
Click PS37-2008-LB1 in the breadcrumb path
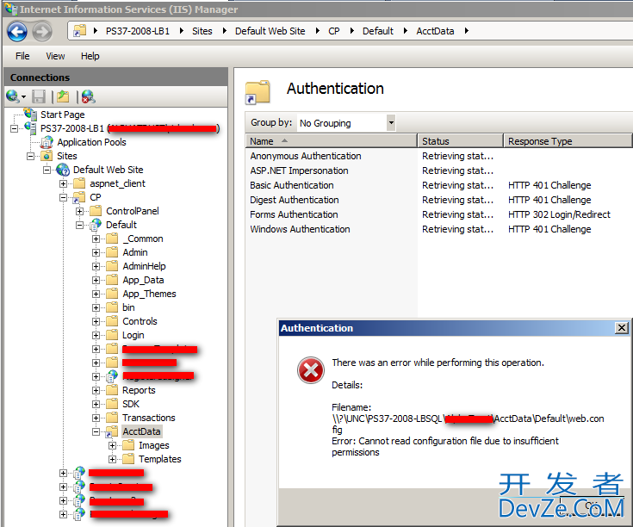138,31
